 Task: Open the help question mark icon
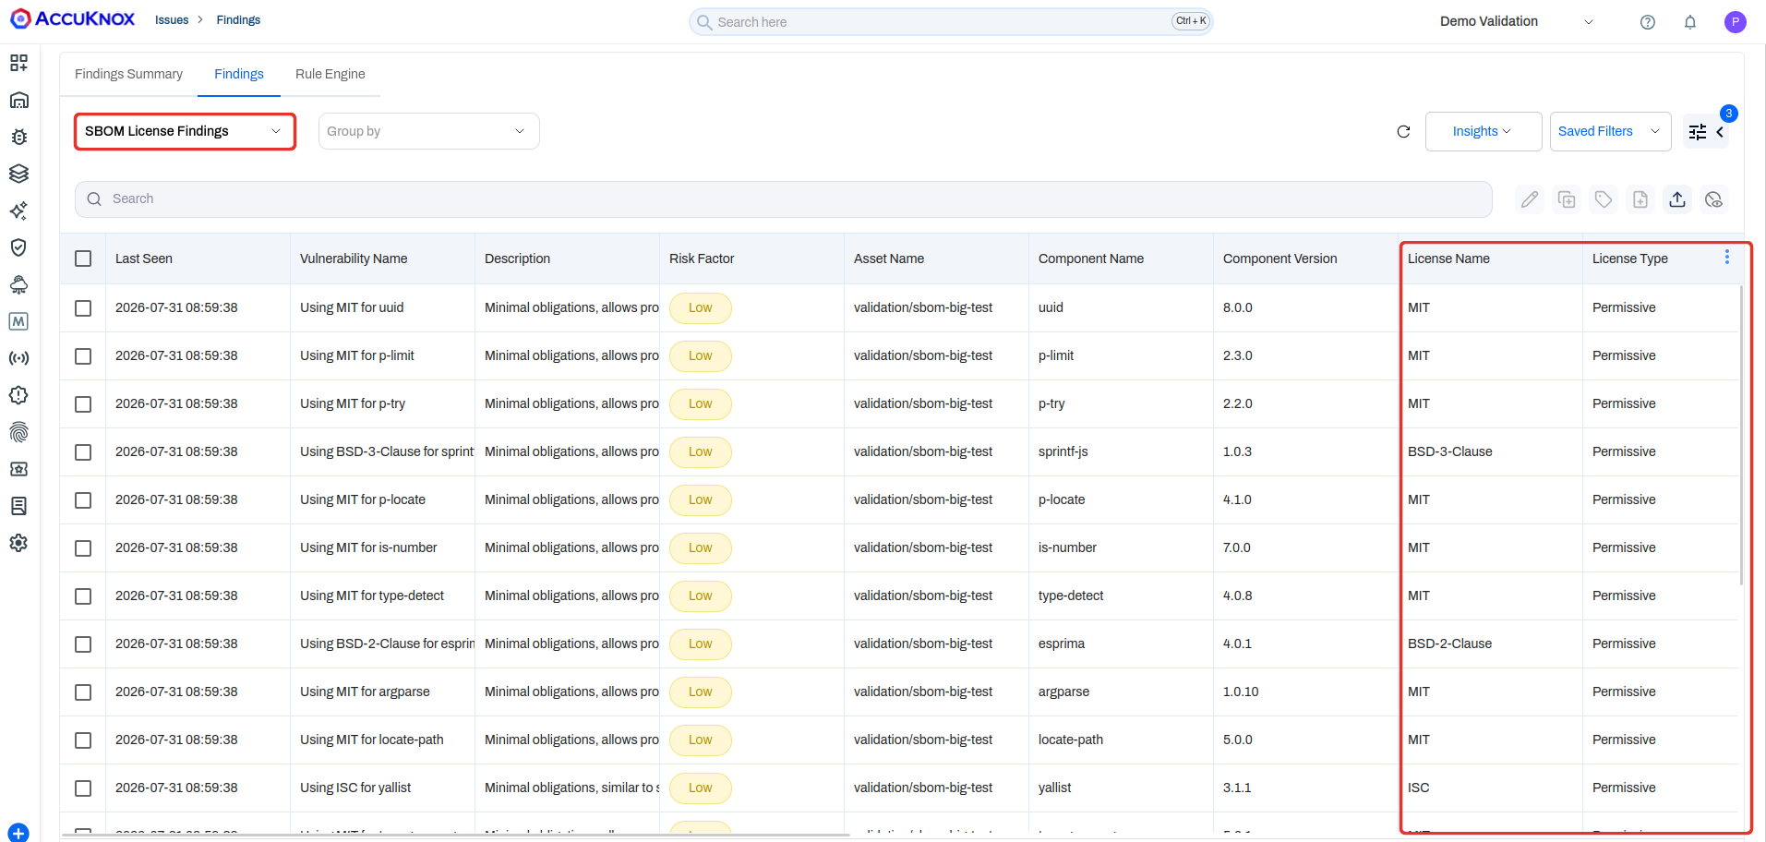tap(1647, 22)
